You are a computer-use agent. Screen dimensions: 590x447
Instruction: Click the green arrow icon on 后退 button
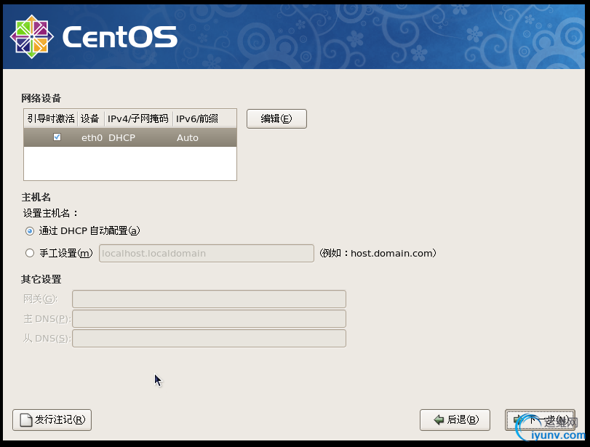tap(439, 419)
